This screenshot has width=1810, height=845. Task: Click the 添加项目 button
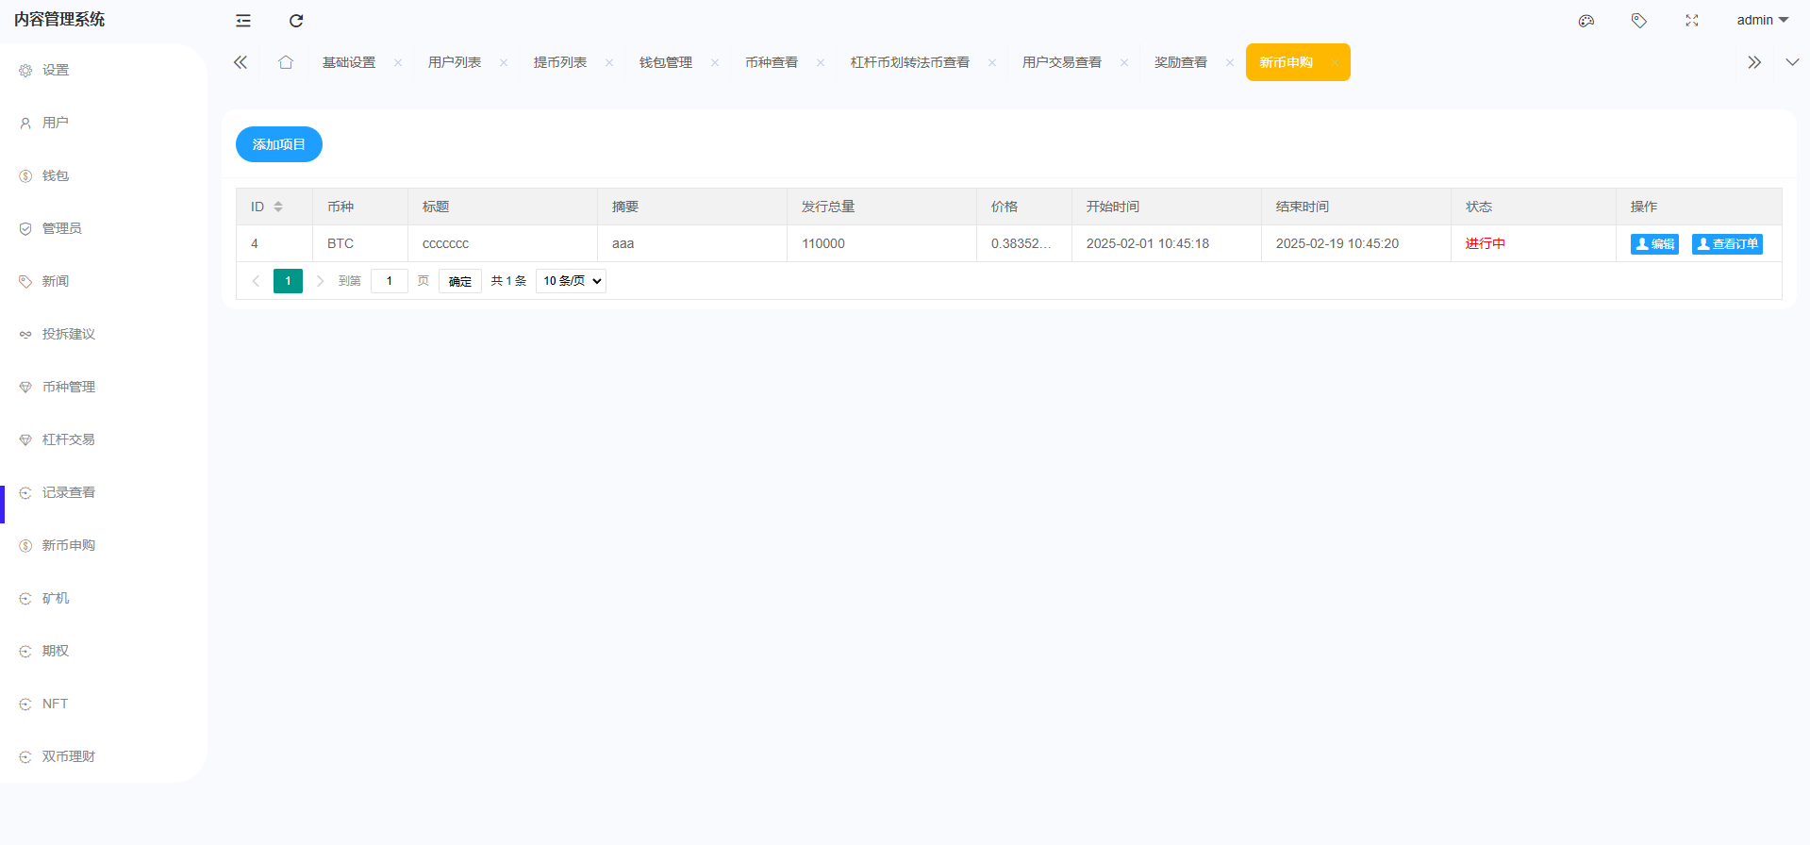279,144
